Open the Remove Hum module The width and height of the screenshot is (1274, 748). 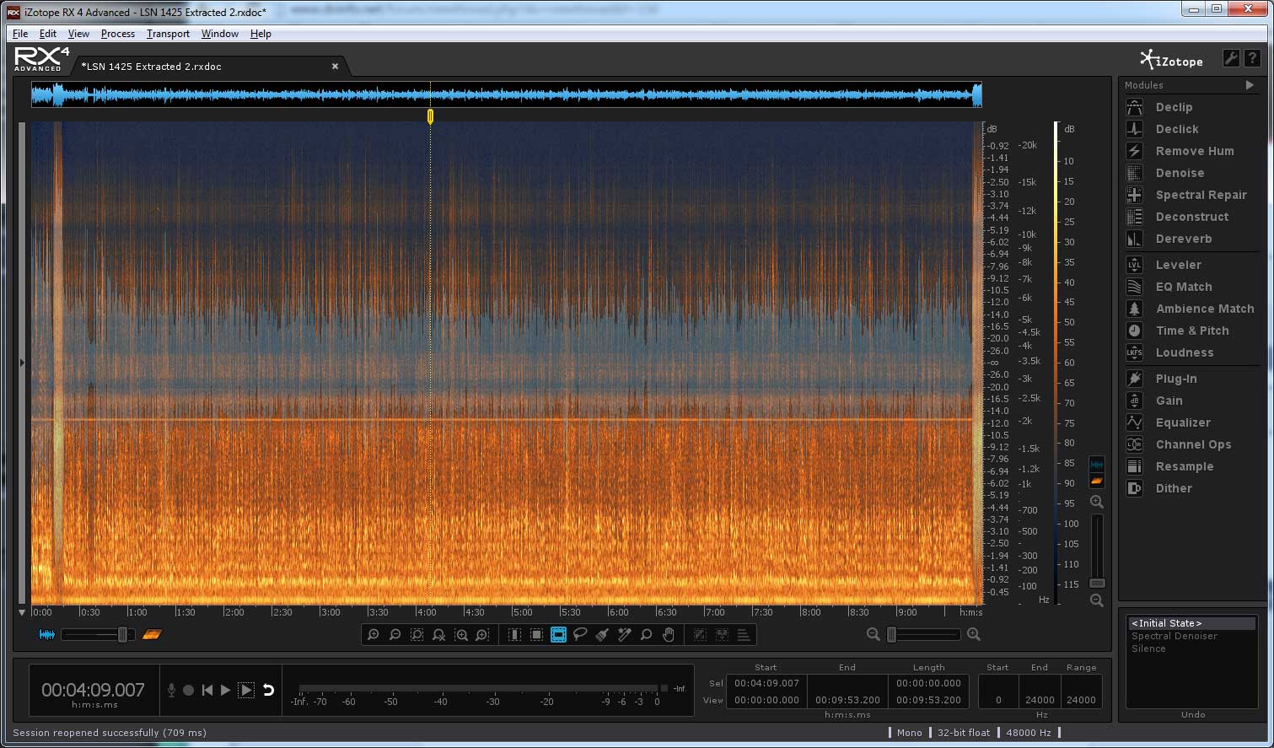[1194, 151]
